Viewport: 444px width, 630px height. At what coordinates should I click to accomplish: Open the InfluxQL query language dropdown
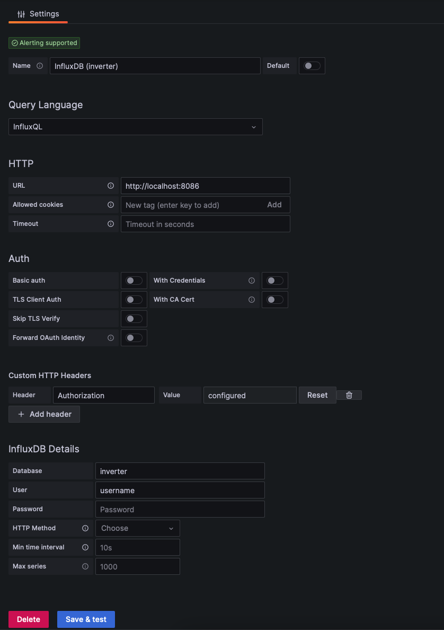pyautogui.click(x=136, y=127)
